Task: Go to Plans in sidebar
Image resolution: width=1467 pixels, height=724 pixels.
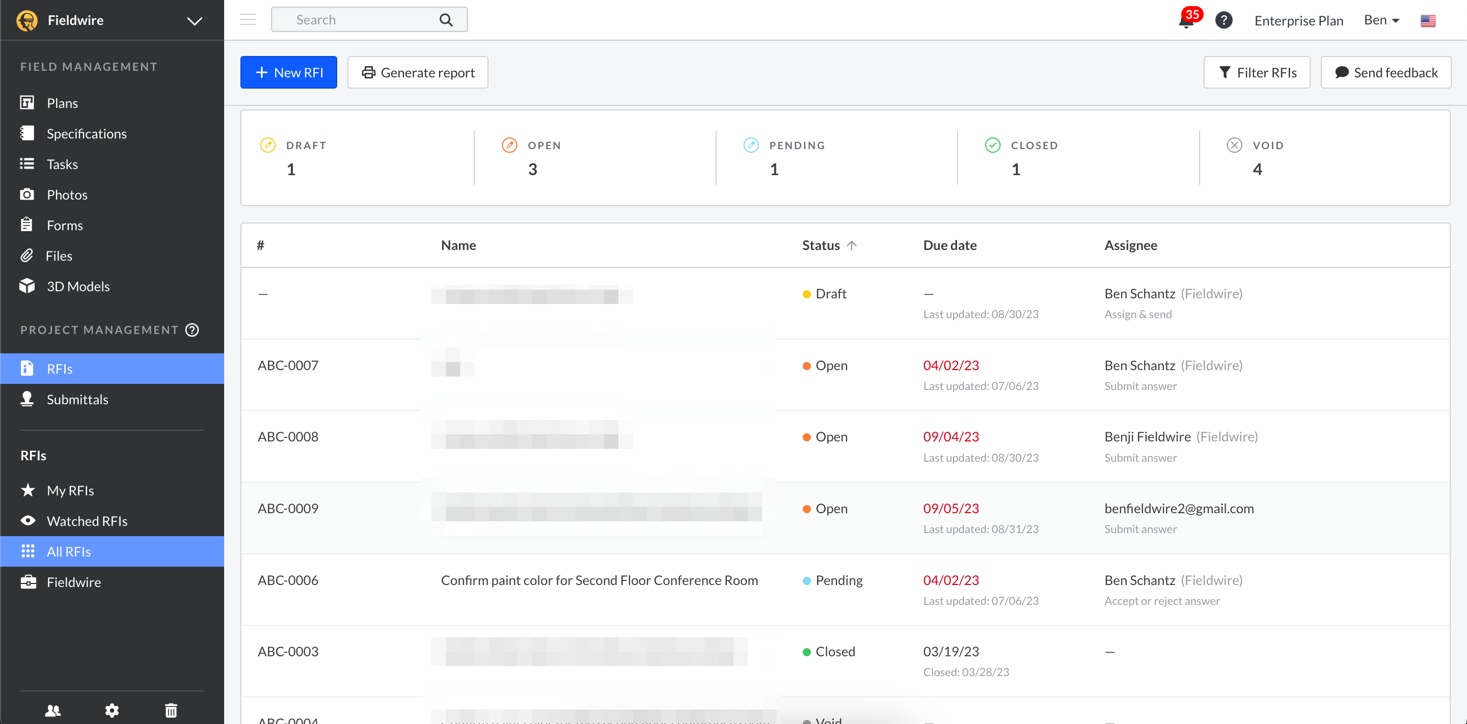Action: [x=112, y=103]
